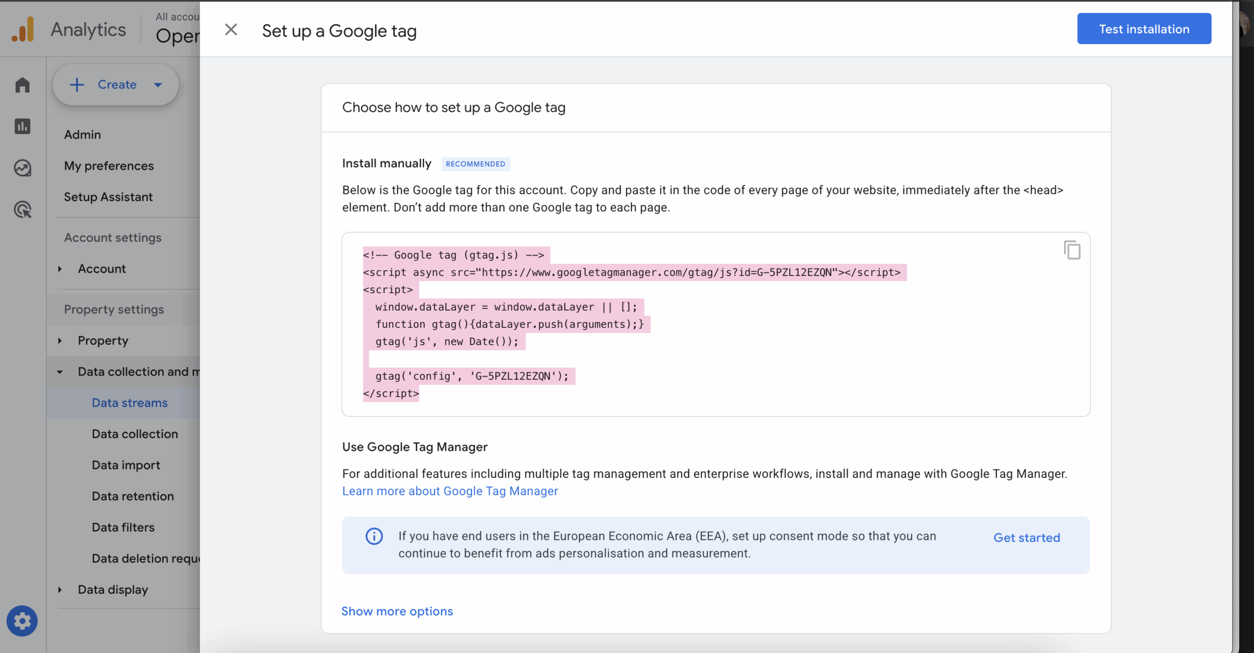
Task: Click Learn more about Google Tag Manager
Action: [x=450, y=491]
